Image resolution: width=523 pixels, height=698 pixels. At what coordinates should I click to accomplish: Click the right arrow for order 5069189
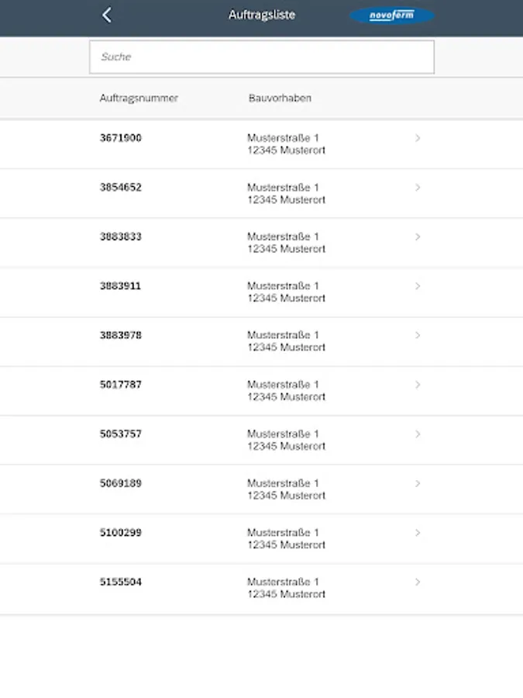pos(418,483)
